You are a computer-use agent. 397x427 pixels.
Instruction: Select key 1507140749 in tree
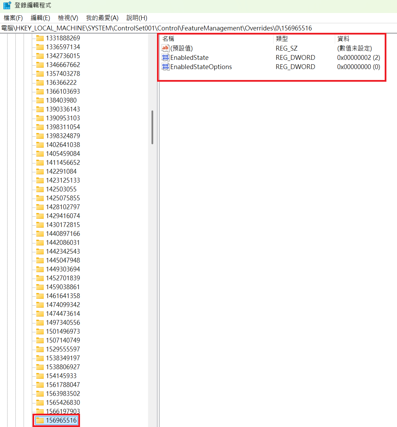(x=63, y=340)
